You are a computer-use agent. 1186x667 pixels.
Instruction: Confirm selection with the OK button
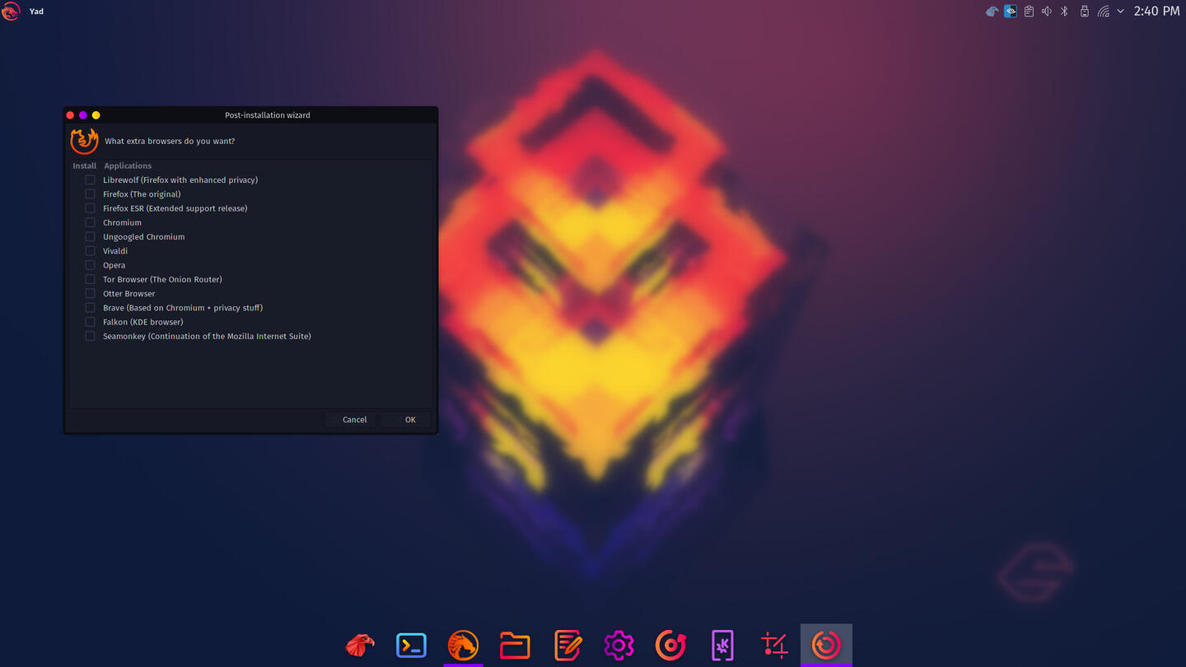pos(405,419)
